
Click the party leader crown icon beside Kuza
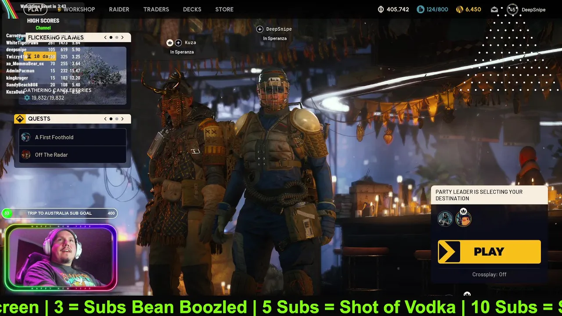click(170, 43)
